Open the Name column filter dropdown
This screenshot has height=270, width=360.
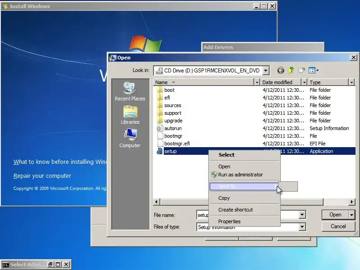coord(257,82)
